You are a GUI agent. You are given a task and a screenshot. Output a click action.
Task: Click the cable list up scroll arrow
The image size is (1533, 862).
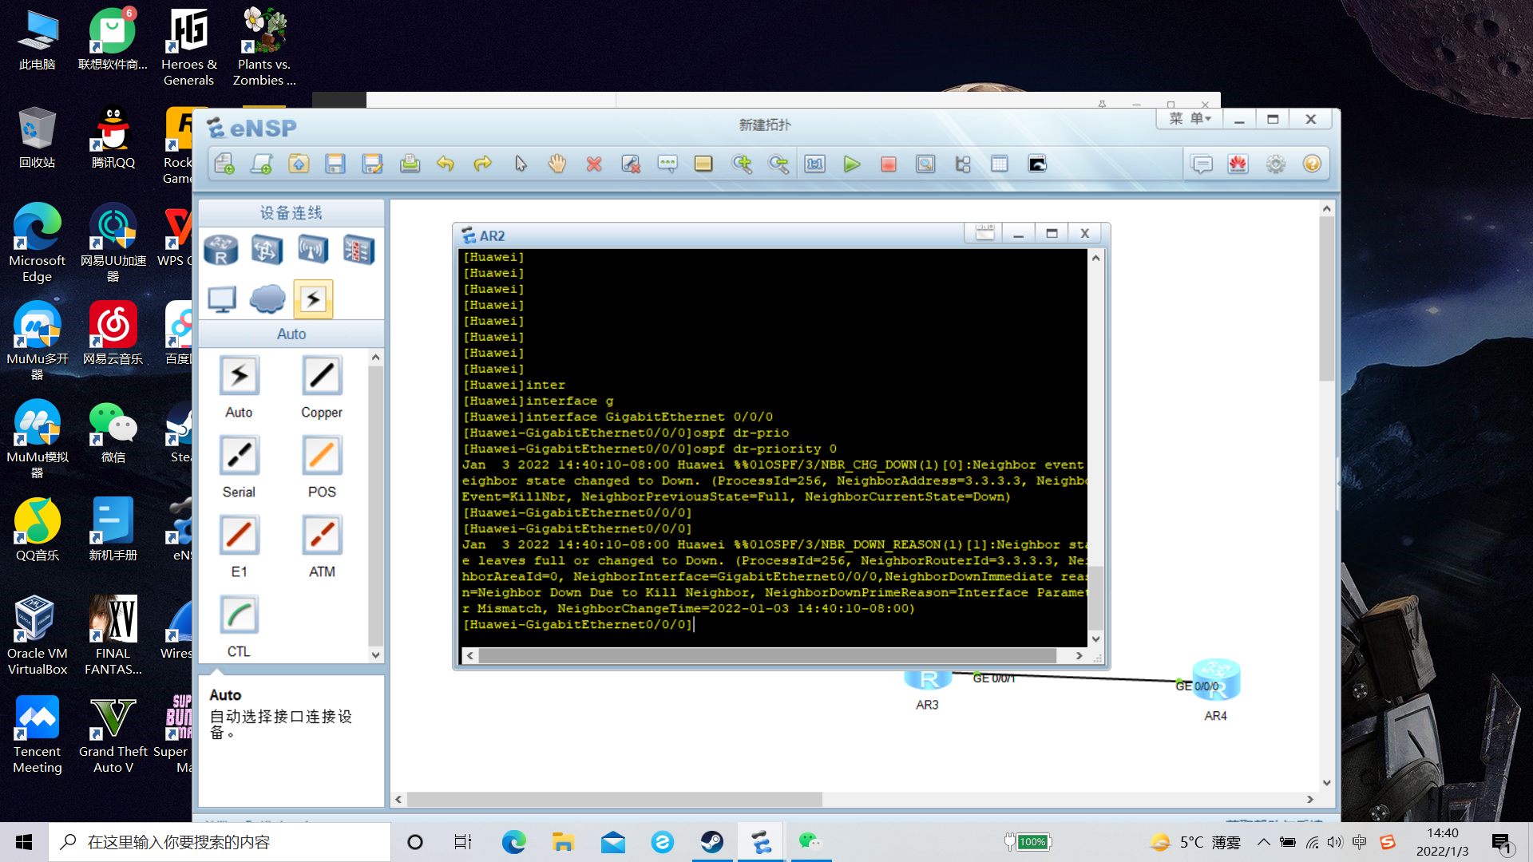coord(375,358)
